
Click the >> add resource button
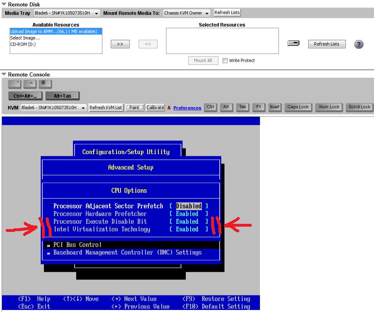(x=120, y=44)
